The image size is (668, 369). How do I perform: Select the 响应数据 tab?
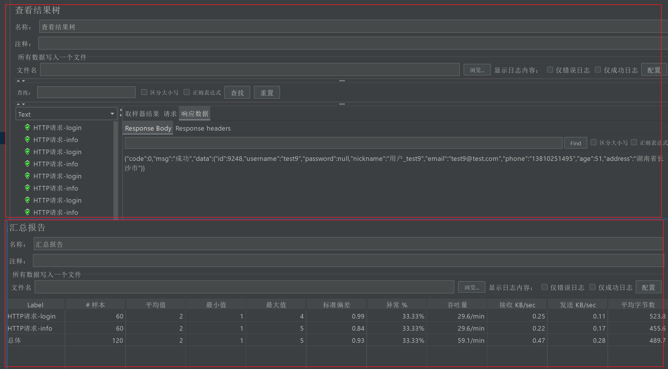point(195,114)
